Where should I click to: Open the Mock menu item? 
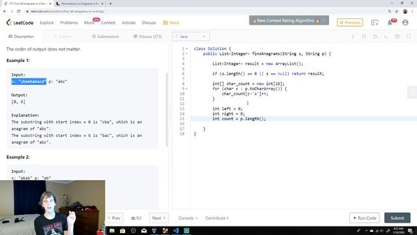coord(89,23)
